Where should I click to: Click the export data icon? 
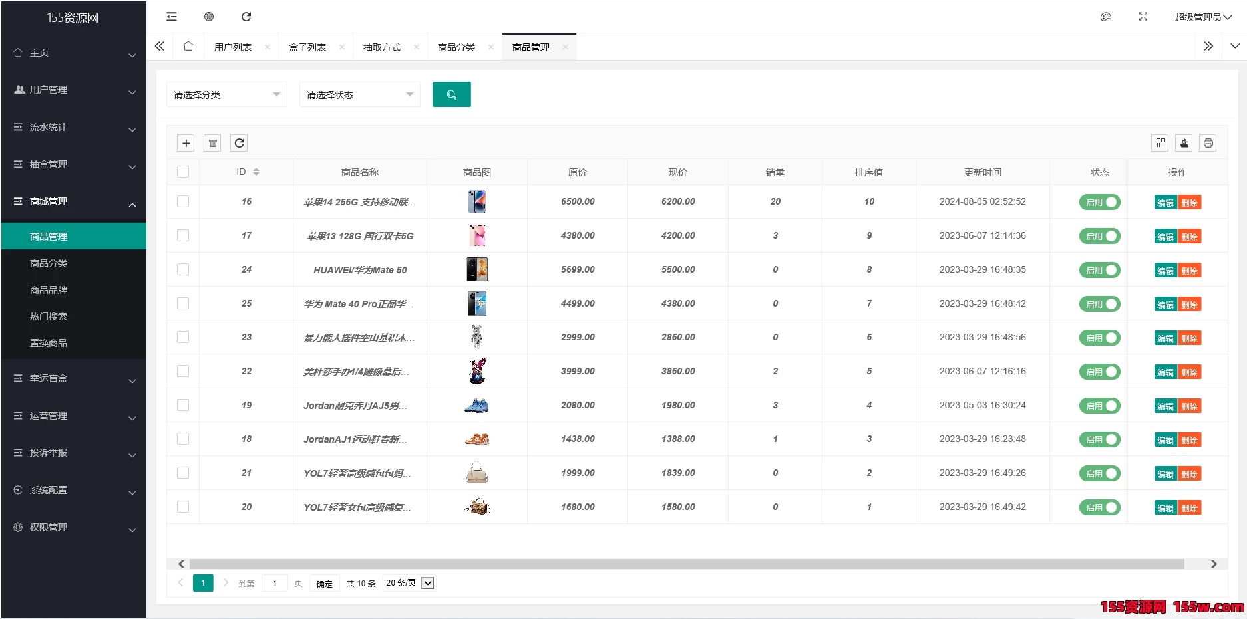tap(1184, 142)
